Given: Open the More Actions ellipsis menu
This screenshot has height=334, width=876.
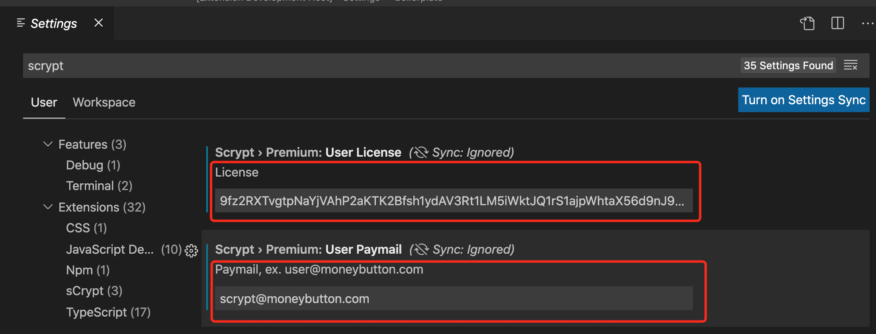Looking at the screenshot, I should [x=868, y=23].
